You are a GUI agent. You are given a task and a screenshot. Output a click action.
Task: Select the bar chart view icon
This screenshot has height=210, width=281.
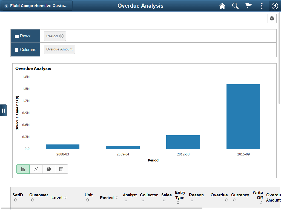[x=23, y=169]
